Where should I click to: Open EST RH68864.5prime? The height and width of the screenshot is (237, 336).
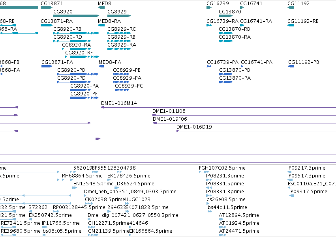[82, 176]
